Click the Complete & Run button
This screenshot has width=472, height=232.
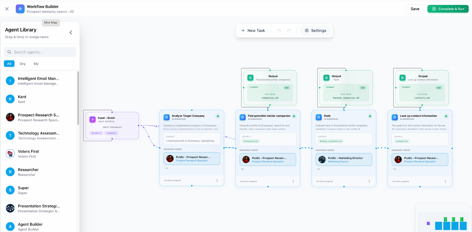(448, 8)
